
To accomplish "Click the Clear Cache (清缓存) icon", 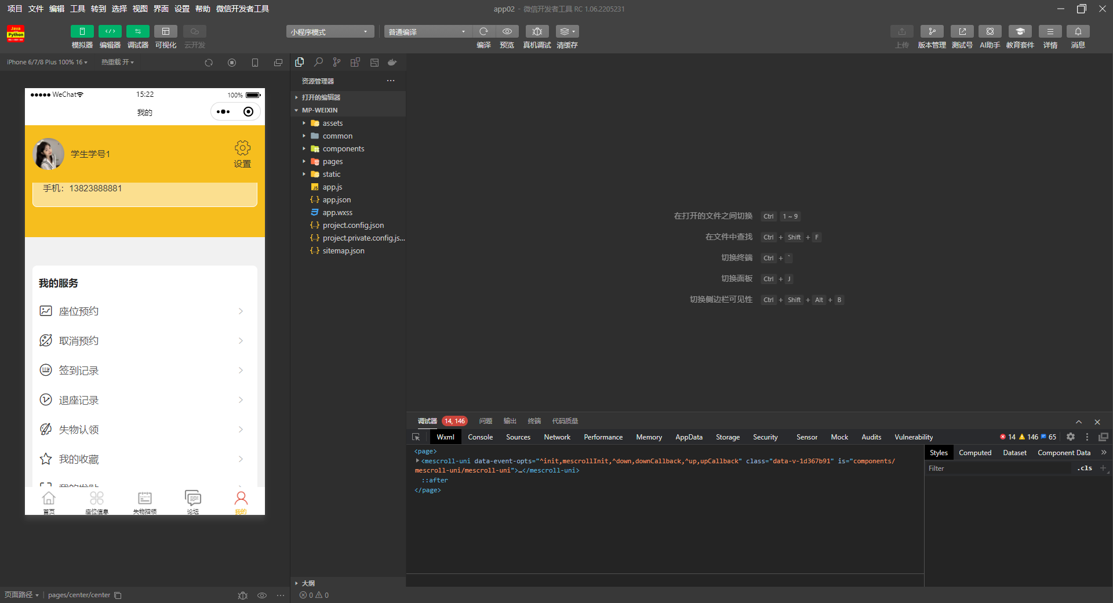I will 567,31.
